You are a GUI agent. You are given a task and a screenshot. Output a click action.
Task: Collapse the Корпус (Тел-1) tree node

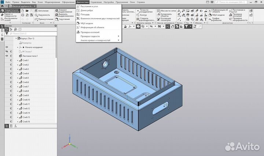(x=16, y=38)
